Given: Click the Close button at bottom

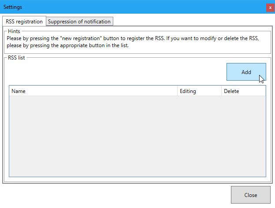Looking at the screenshot, I should (x=251, y=195).
